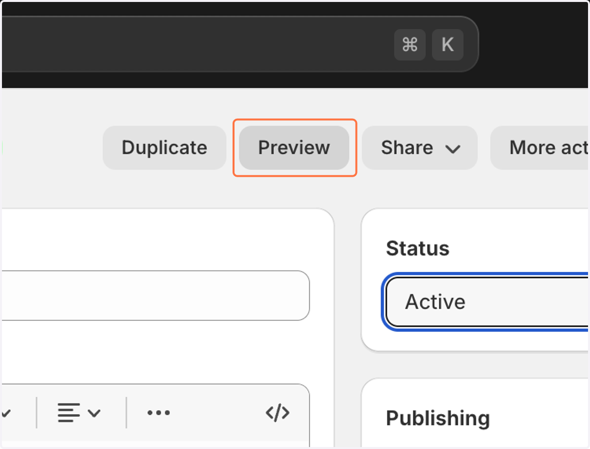Screen dimensions: 590x449
Task: Toggle HTML code view icon
Action: [278, 413]
